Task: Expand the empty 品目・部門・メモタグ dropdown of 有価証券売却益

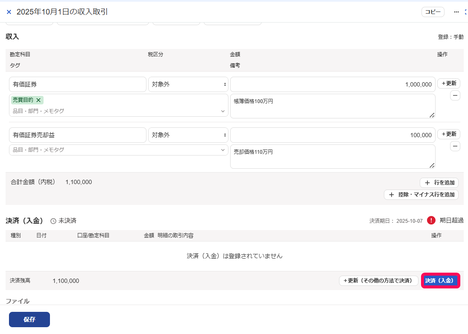Action: tap(222, 150)
